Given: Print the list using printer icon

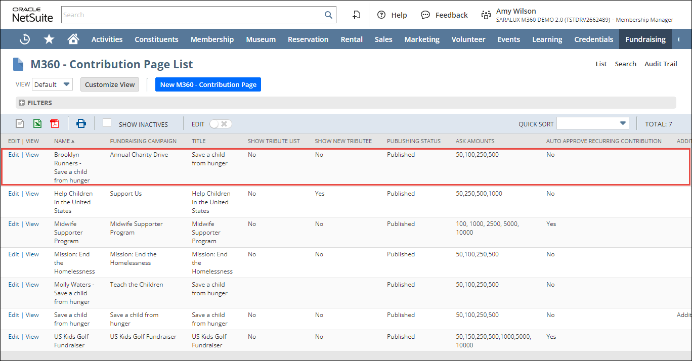Looking at the screenshot, I should coord(81,123).
